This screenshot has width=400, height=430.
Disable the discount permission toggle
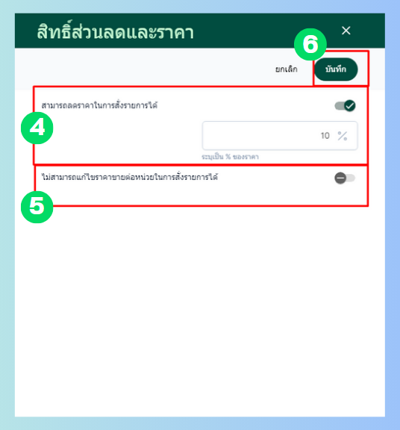point(345,106)
